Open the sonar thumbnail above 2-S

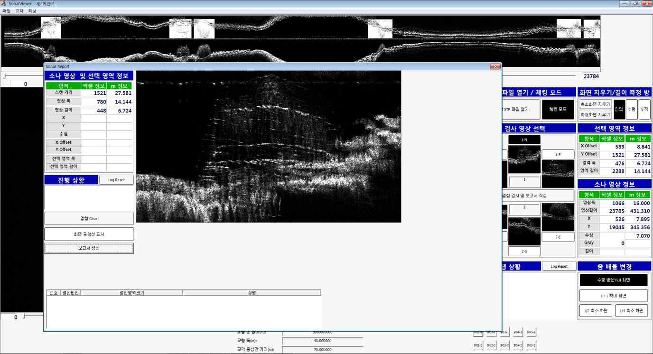(524, 231)
